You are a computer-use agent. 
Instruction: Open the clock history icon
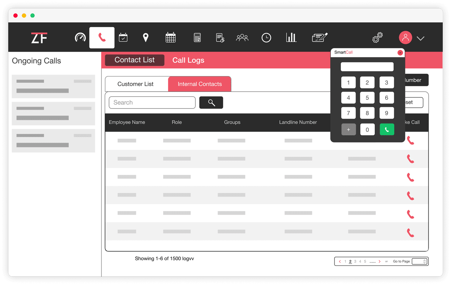(266, 38)
